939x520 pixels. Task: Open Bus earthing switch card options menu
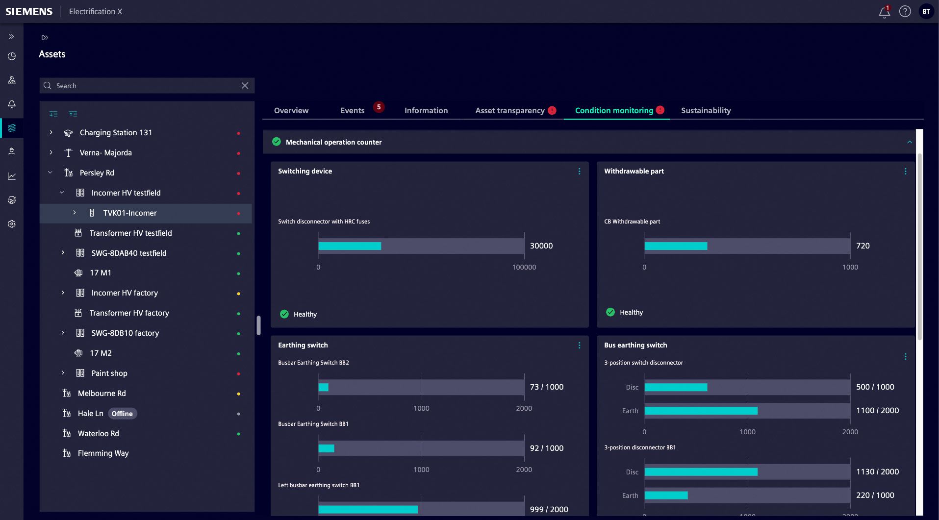905,356
